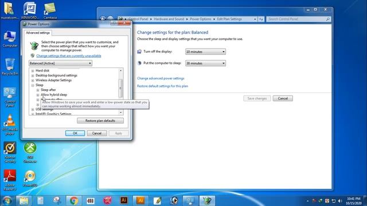The width and height of the screenshot is (367, 206).
Task: Select the Wireless Adapter Settings label
Action: click(53, 80)
